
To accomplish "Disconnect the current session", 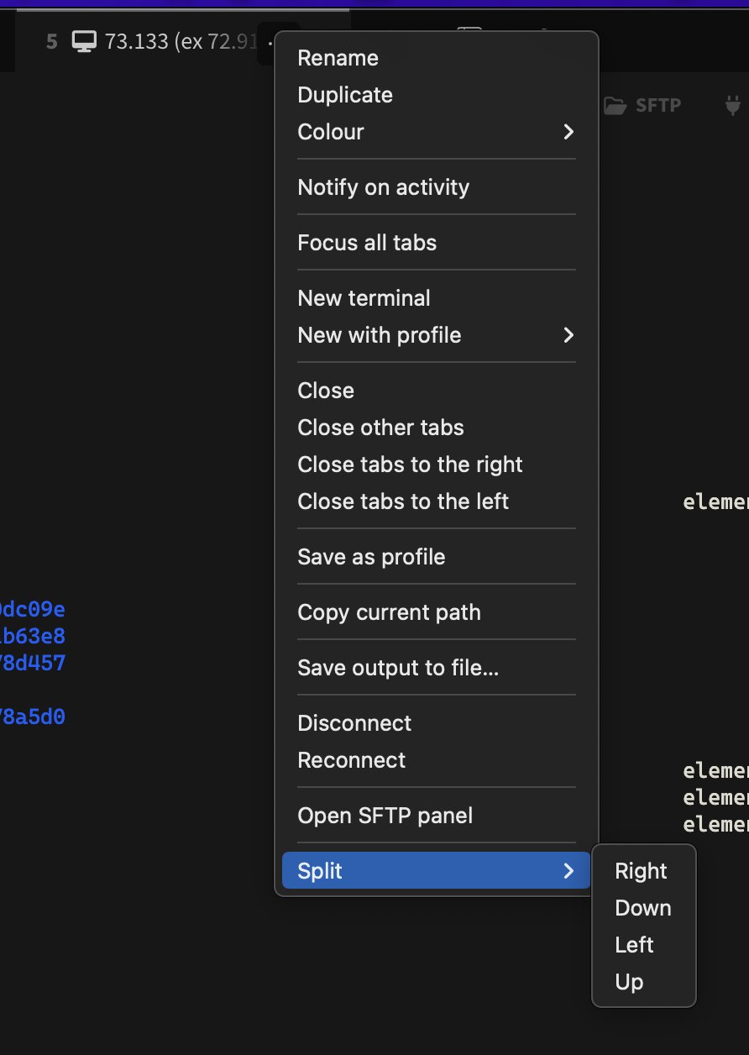I will pos(354,723).
